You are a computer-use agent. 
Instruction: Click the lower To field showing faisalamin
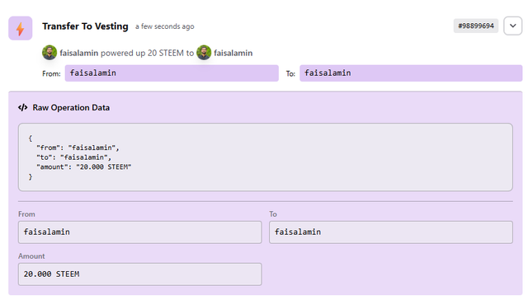[391, 232]
